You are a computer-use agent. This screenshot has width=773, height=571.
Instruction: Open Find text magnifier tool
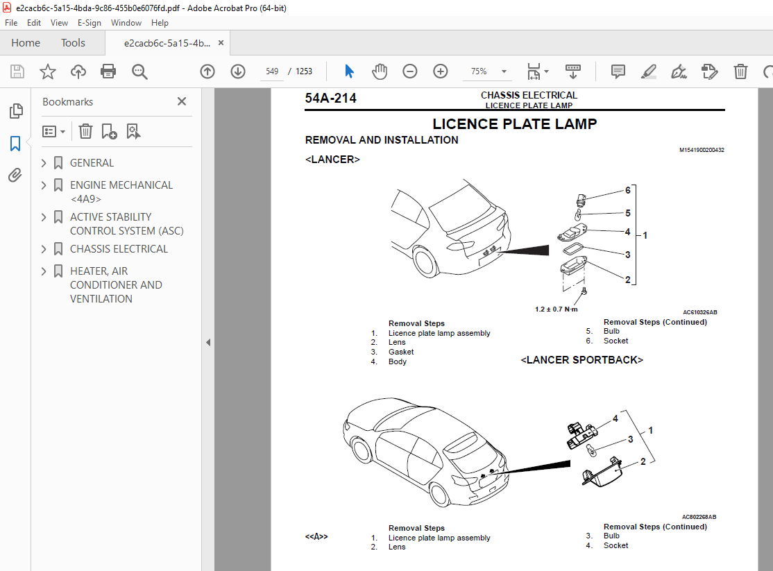coord(139,71)
